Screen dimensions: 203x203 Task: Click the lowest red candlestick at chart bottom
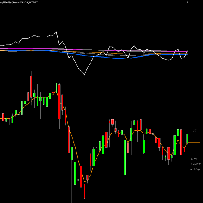click(84, 191)
